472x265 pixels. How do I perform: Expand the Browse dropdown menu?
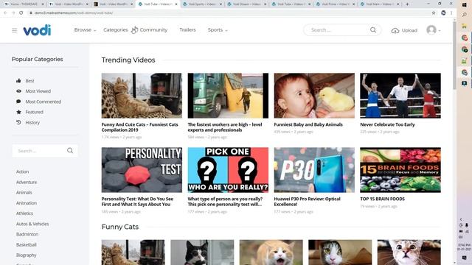tap(85, 30)
